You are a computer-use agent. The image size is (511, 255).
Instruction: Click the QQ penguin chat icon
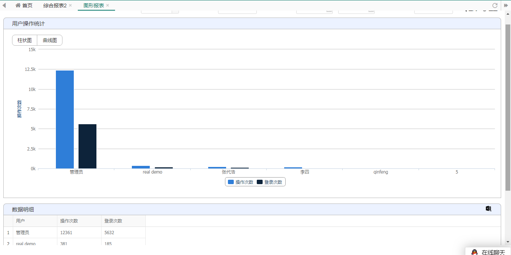[x=474, y=252]
